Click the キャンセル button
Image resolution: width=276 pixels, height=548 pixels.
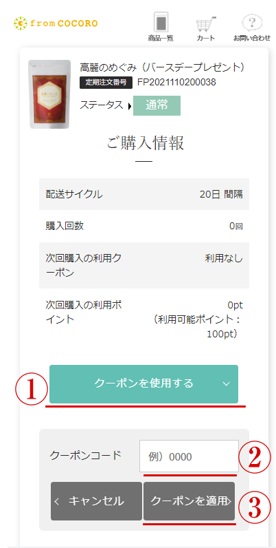(97, 501)
